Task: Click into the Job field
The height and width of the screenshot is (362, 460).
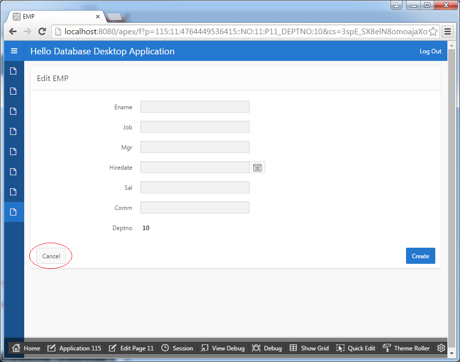Action: [x=195, y=127]
